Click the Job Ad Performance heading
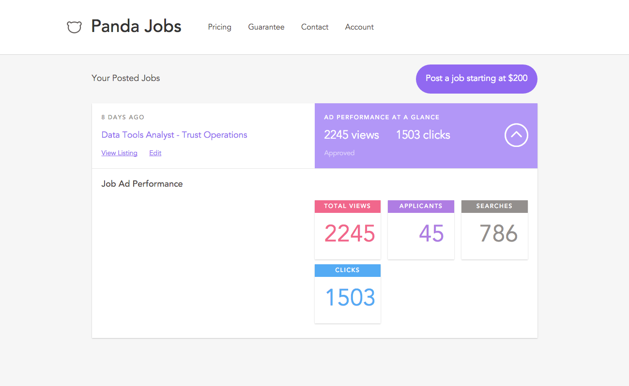 (142, 184)
